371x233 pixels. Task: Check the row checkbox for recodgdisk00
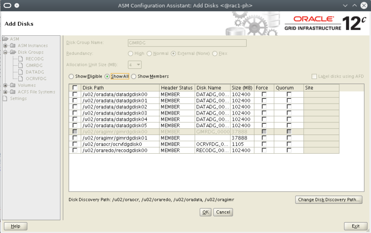[x=75, y=150]
